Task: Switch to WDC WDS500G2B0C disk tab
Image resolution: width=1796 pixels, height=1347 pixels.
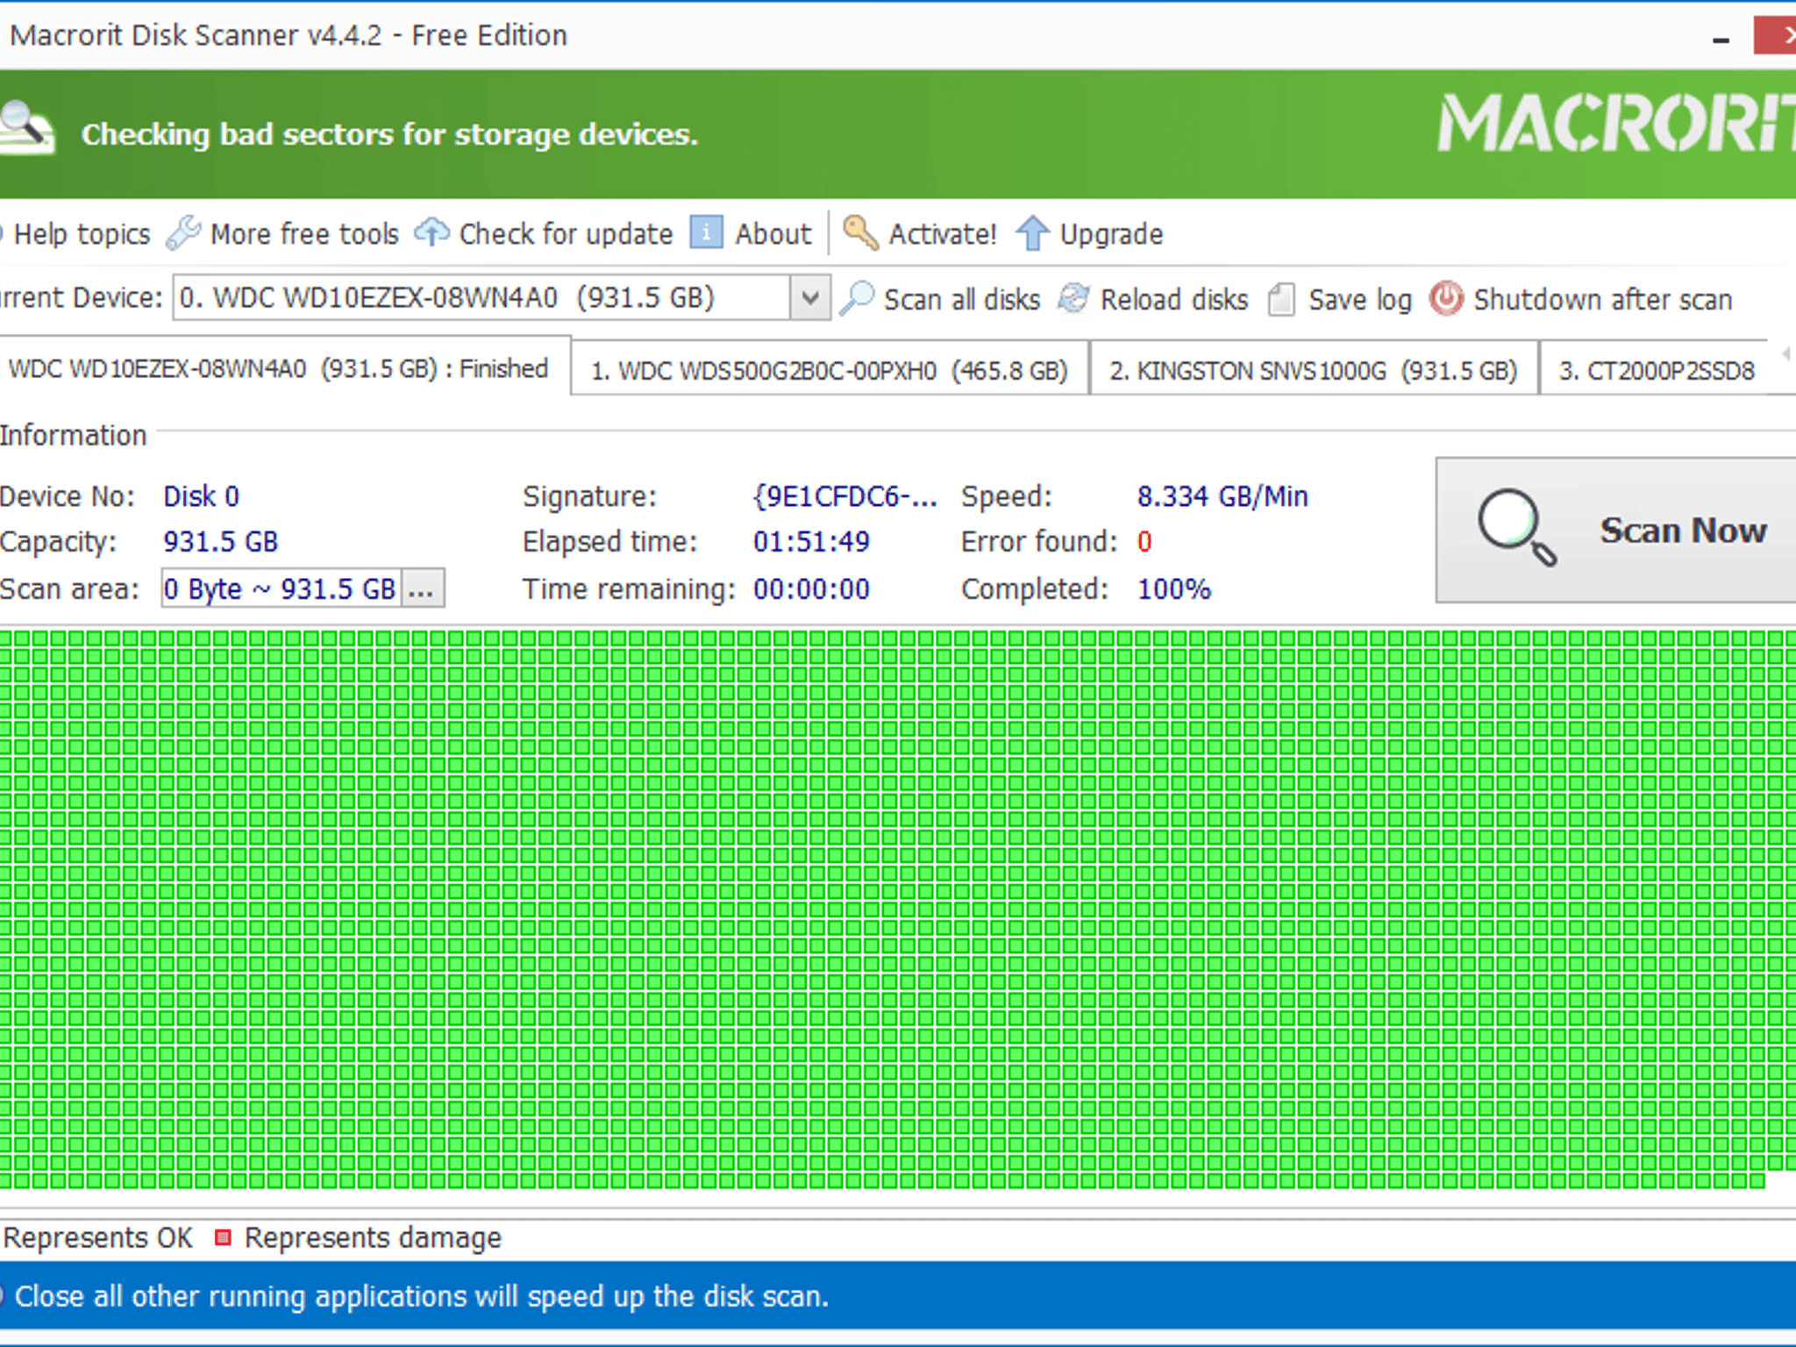Action: (829, 370)
